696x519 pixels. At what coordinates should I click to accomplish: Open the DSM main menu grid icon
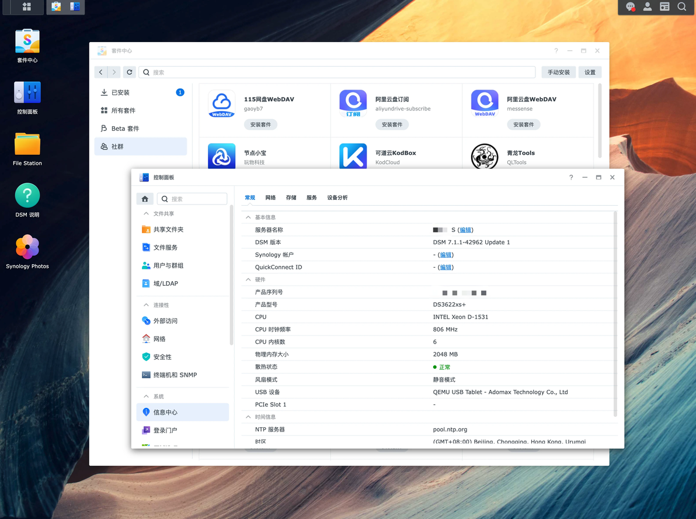pyautogui.click(x=27, y=6)
